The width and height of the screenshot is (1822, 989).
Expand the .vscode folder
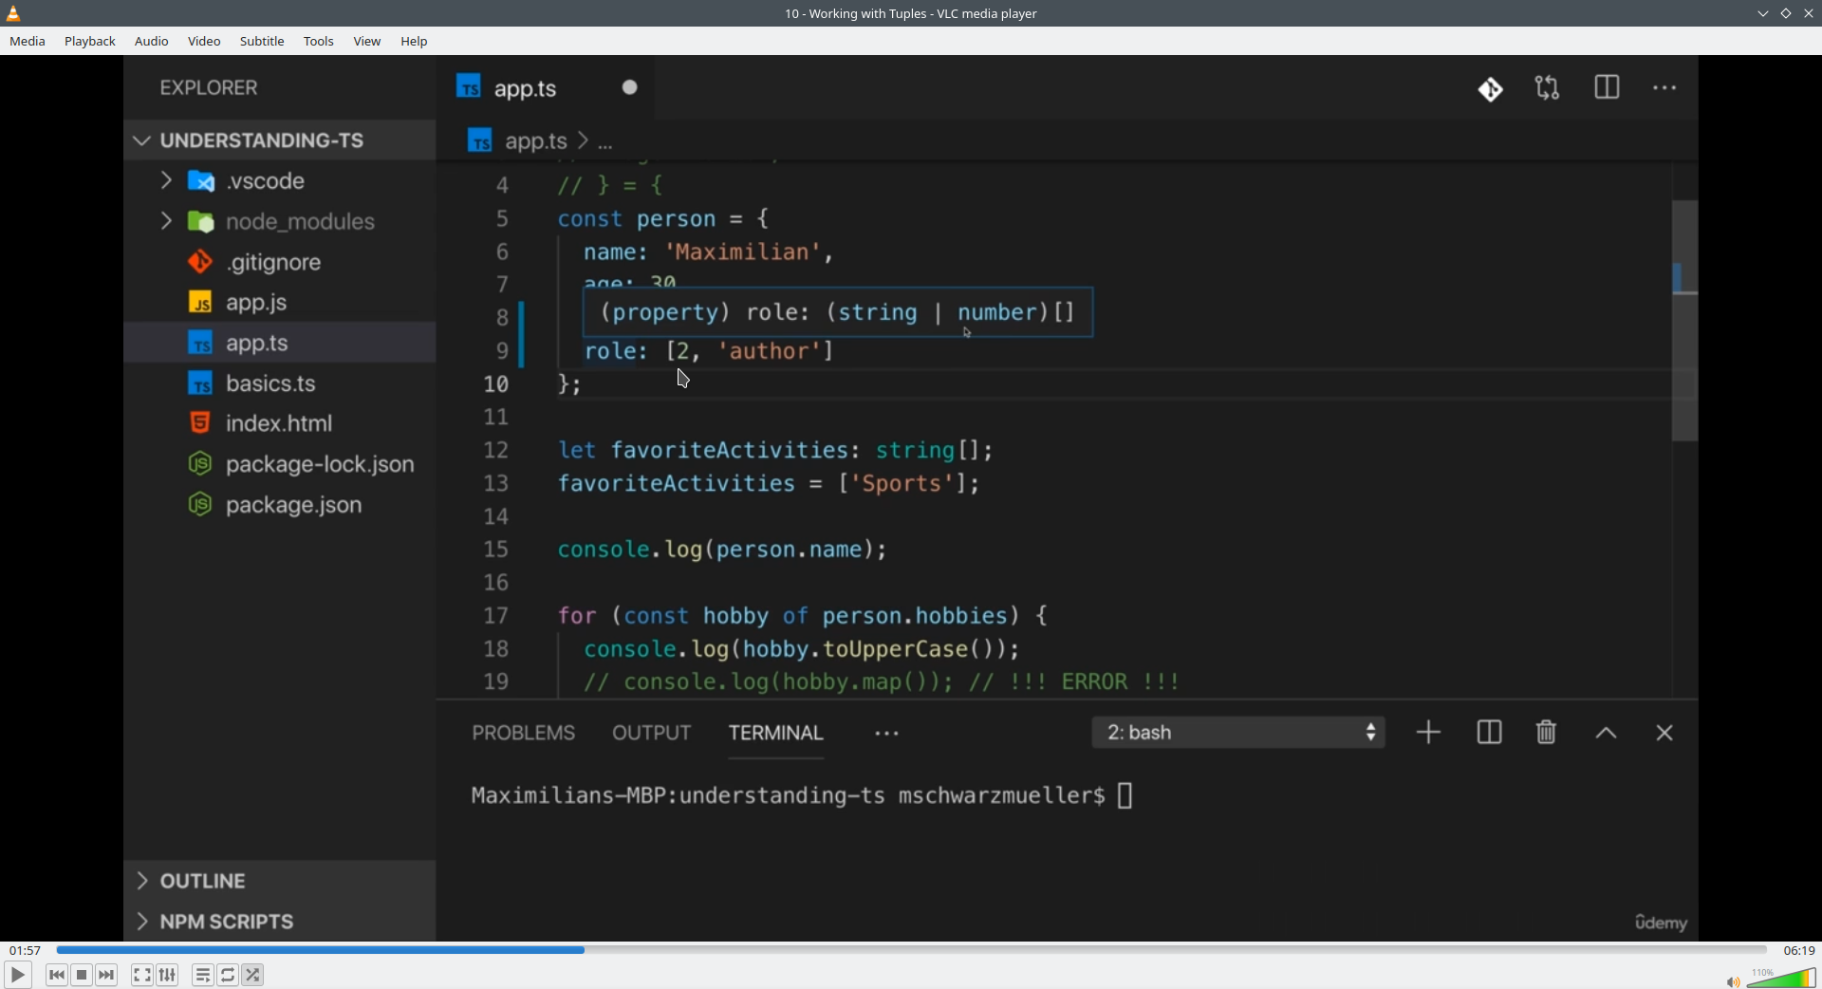click(x=166, y=180)
